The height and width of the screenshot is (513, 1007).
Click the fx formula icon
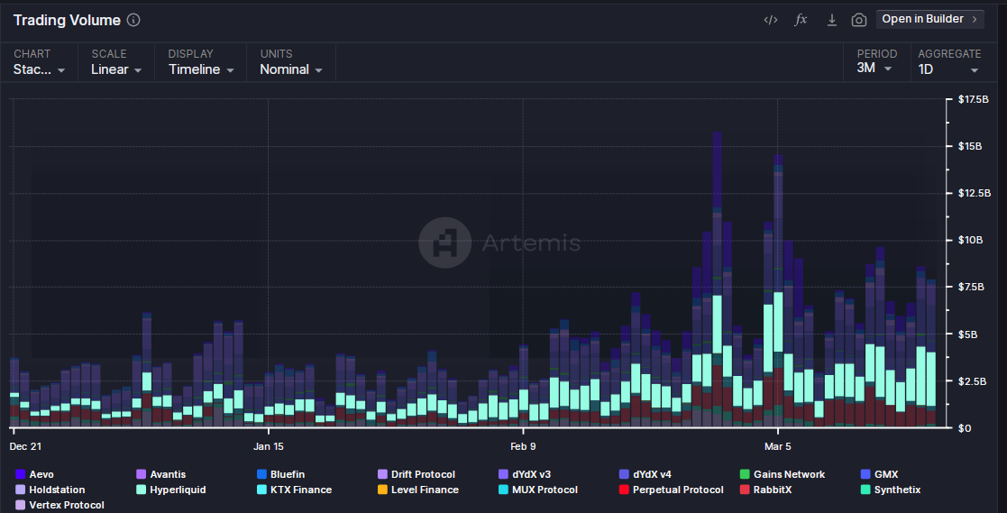click(801, 20)
